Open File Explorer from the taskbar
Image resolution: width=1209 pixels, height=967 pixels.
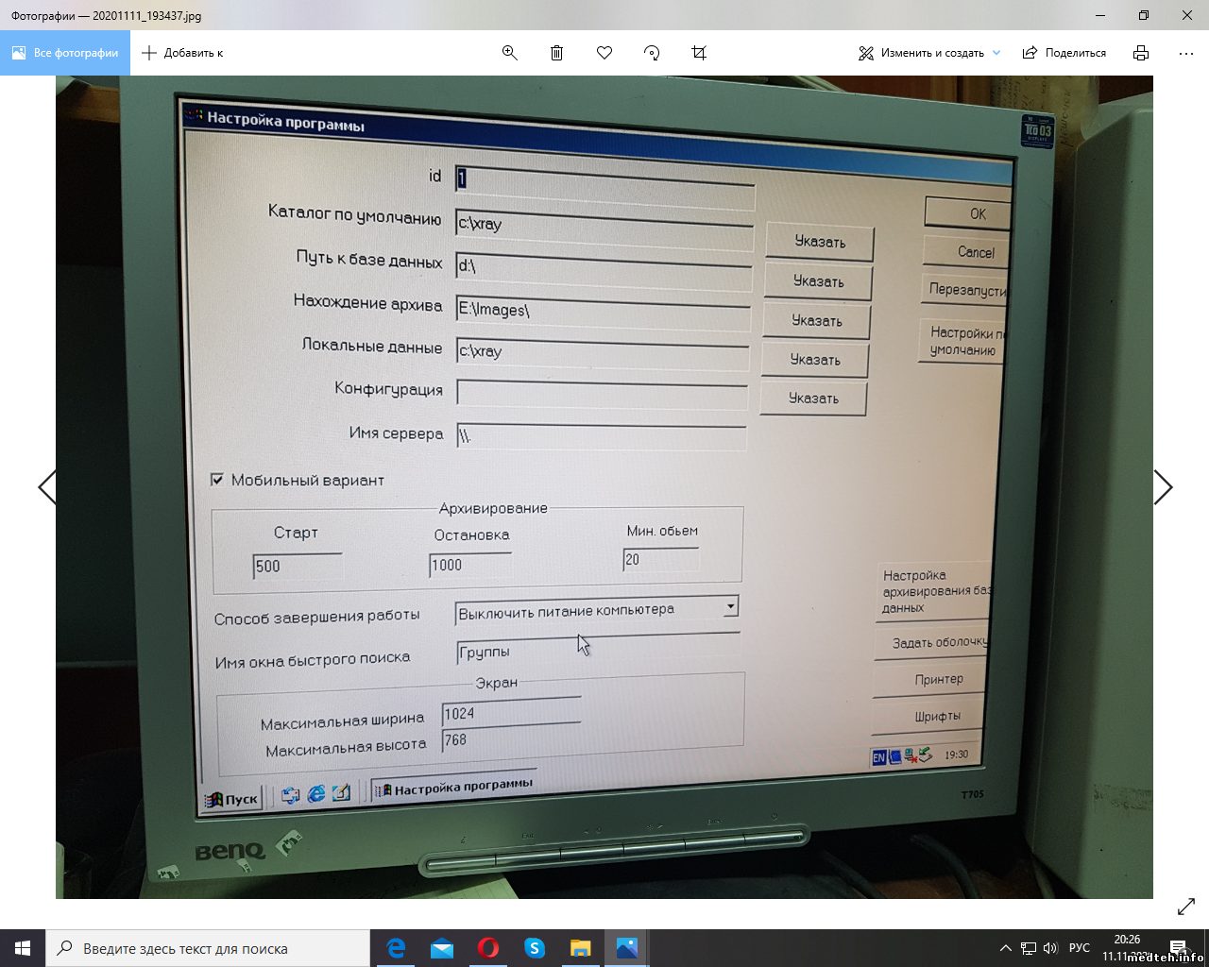(580, 948)
